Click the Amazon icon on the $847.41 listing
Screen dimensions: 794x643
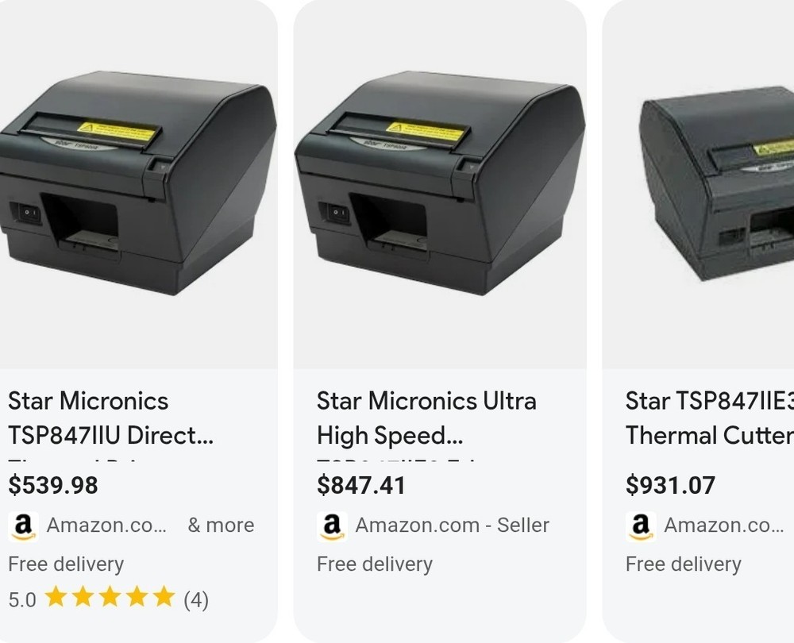coord(332,526)
